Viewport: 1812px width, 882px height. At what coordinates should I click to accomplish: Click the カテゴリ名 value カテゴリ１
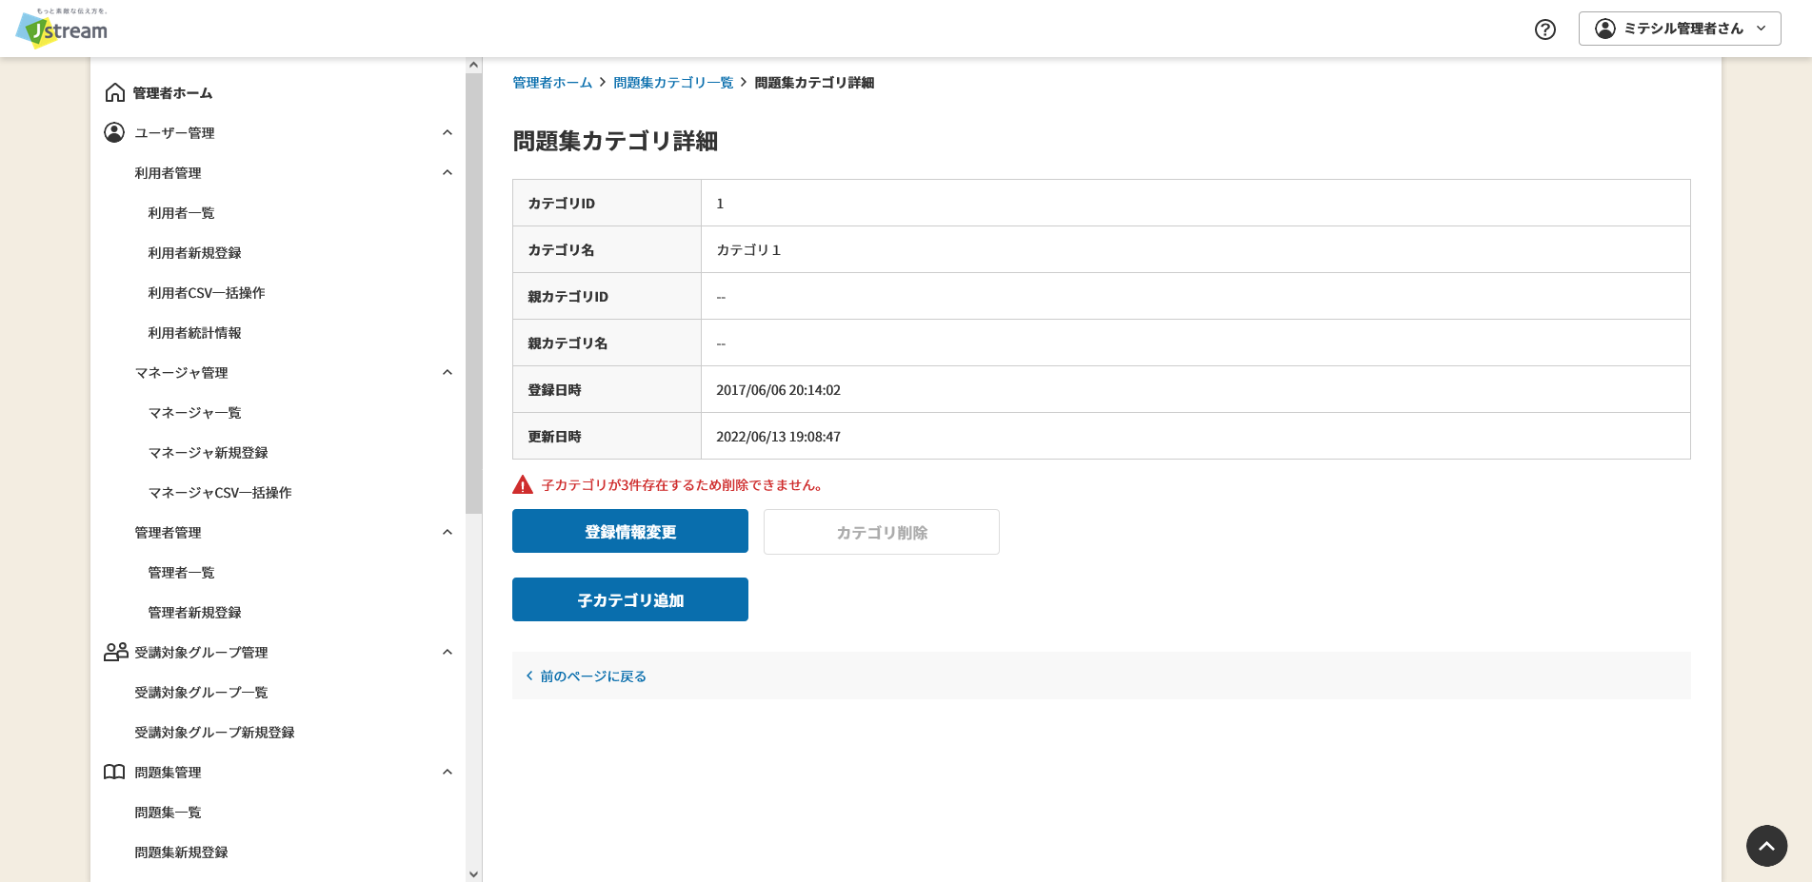(748, 250)
